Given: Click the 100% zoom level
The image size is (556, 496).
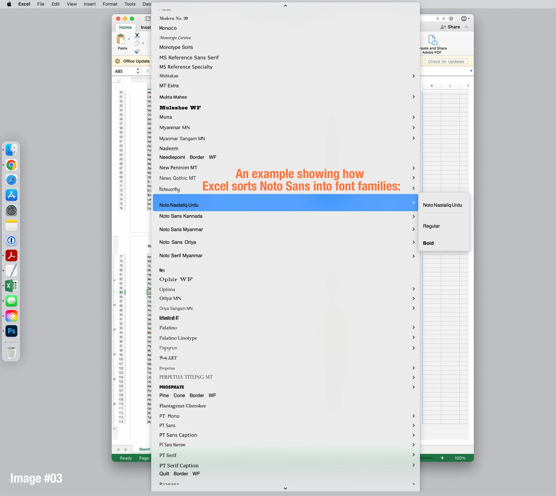Looking at the screenshot, I should pyautogui.click(x=460, y=458).
